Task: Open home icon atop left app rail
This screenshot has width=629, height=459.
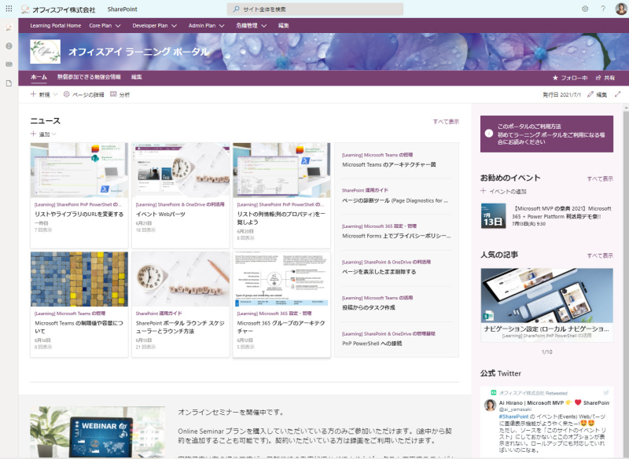Action: click(x=9, y=28)
